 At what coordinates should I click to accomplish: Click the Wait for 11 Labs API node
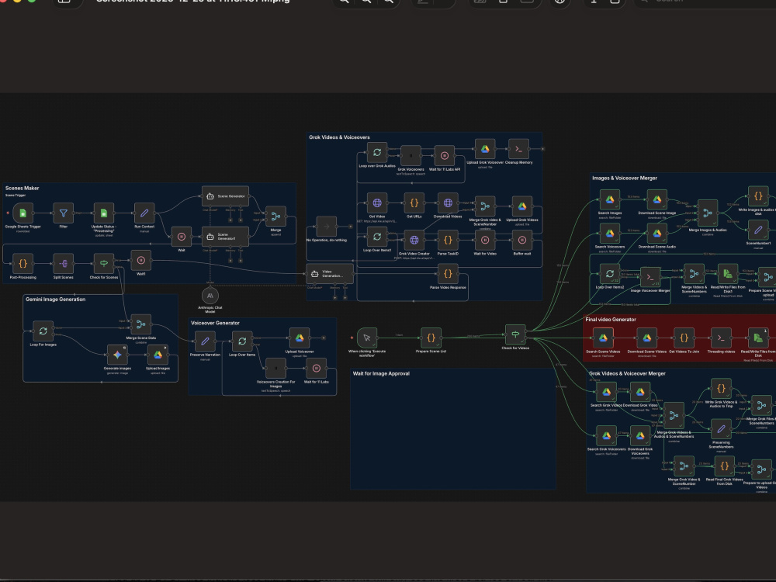tap(445, 155)
